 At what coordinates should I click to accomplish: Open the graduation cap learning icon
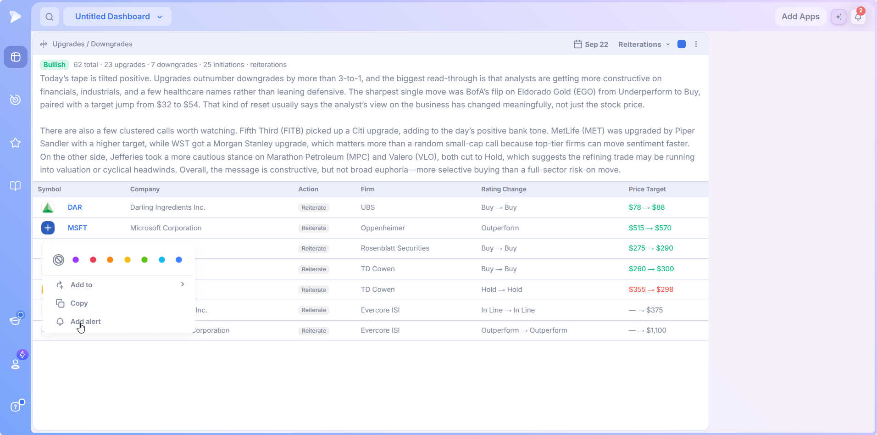pyautogui.click(x=16, y=319)
